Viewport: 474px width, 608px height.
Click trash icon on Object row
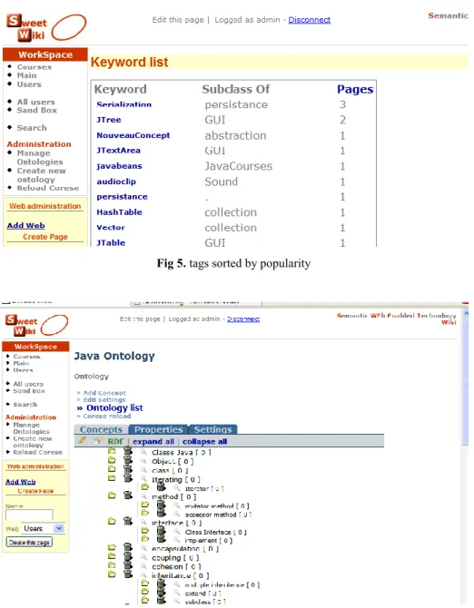(128, 460)
